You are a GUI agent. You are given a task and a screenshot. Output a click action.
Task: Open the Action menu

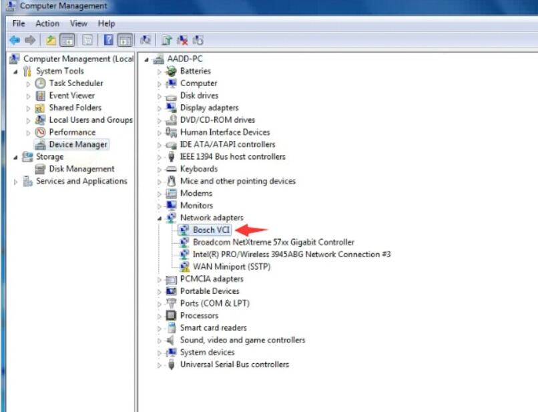47,23
